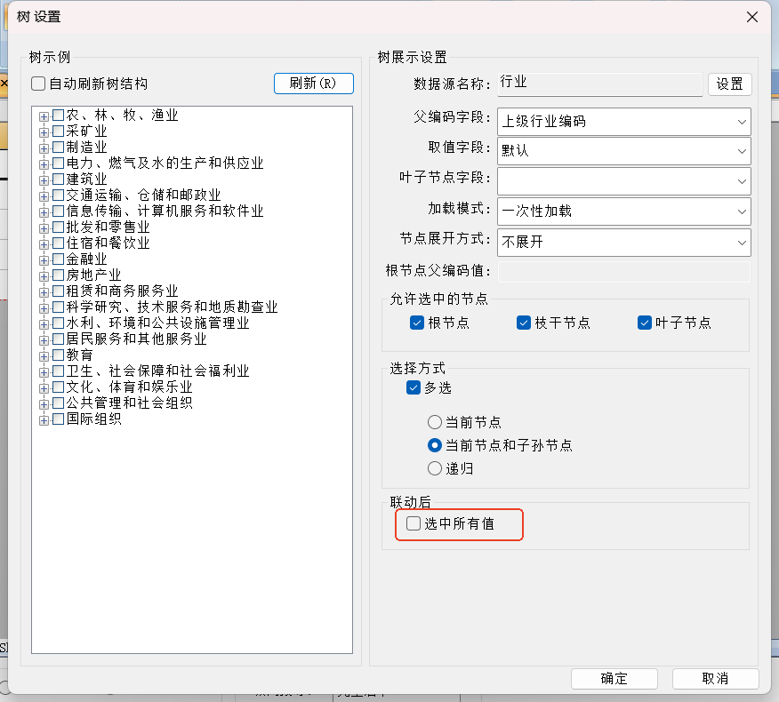Close the 树 设置 dialog window
Image resolution: width=779 pixels, height=702 pixels.
click(752, 17)
